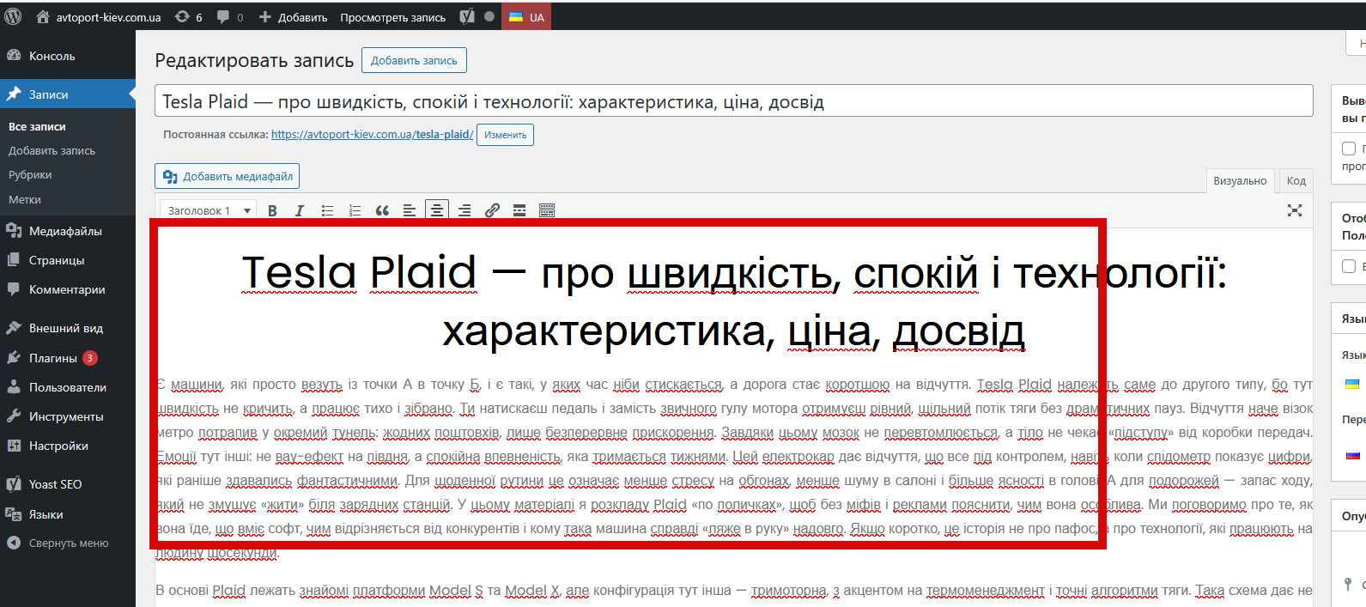The height and width of the screenshot is (607, 1366).
Task: Toggle italic formatting in editor toolbar
Action: [x=300, y=210]
